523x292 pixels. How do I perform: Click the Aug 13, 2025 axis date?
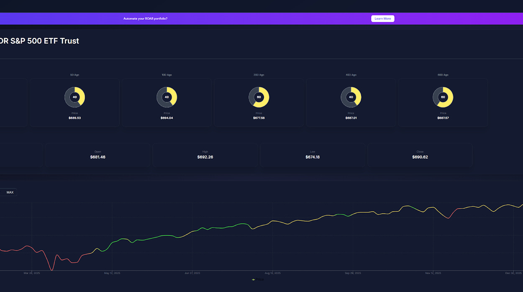tap(272, 273)
